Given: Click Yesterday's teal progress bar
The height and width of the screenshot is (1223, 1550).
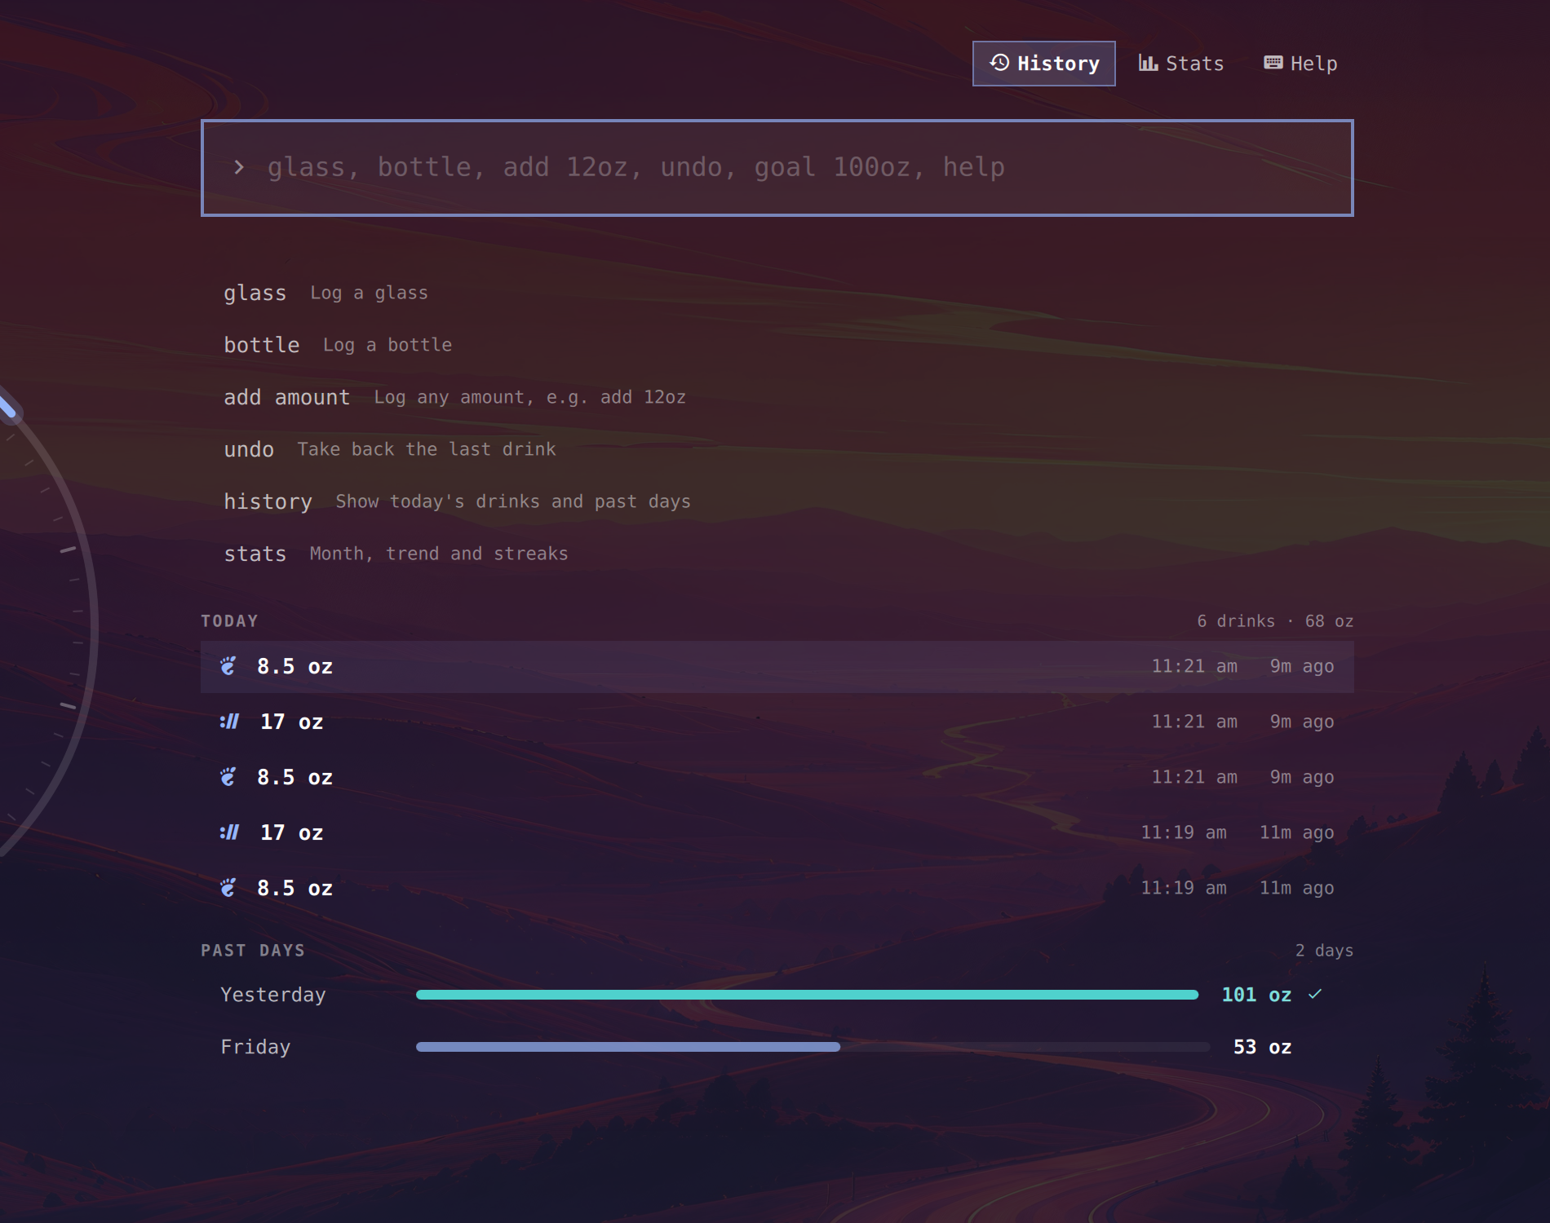Looking at the screenshot, I should pyautogui.click(x=807, y=995).
